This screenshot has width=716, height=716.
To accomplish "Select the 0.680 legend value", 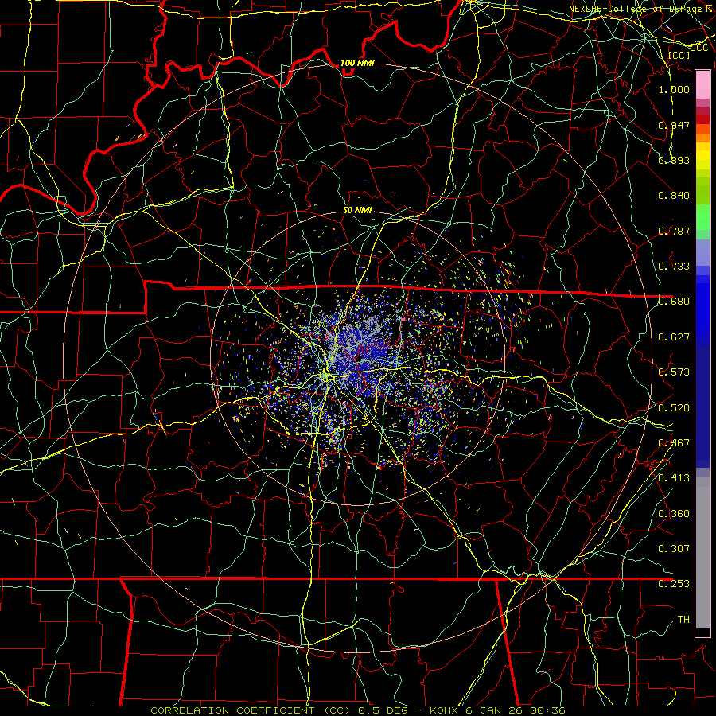I will (x=674, y=302).
